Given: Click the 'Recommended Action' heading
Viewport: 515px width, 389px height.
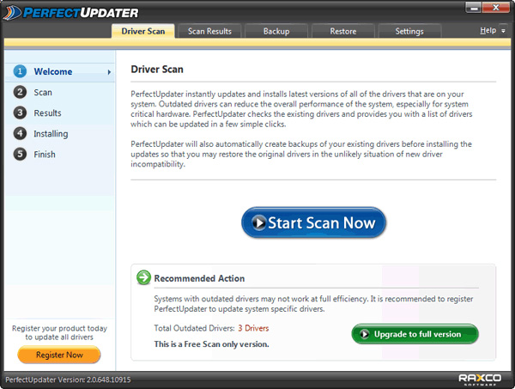Looking at the screenshot, I should click(x=199, y=278).
